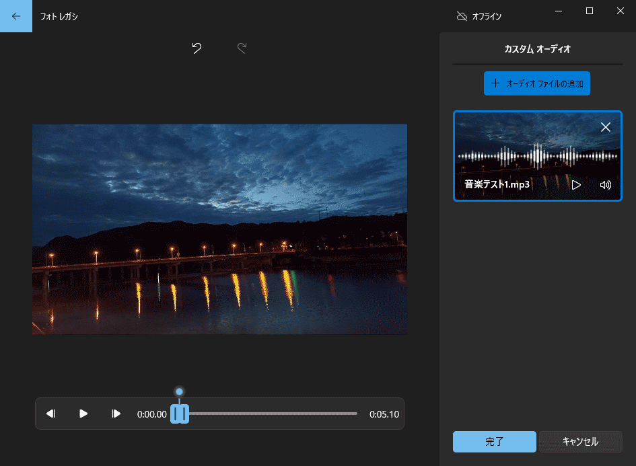Minimize the Photos Legacy window
The height and width of the screenshot is (466, 636).
558,11
